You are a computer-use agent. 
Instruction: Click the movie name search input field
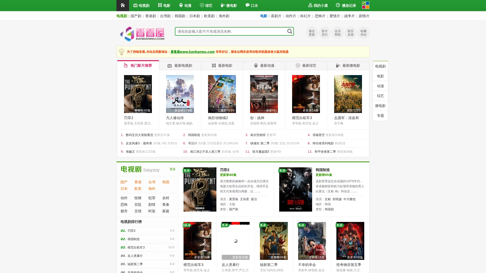click(231, 31)
